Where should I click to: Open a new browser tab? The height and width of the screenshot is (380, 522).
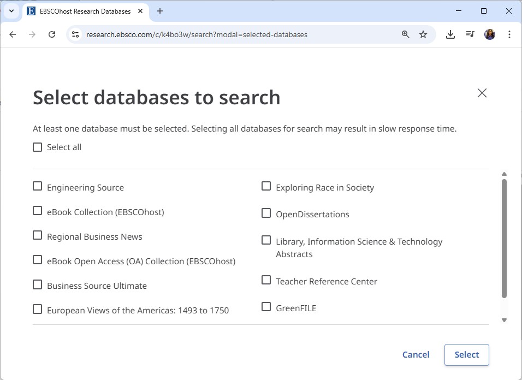pyautogui.click(x=160, y=11)
